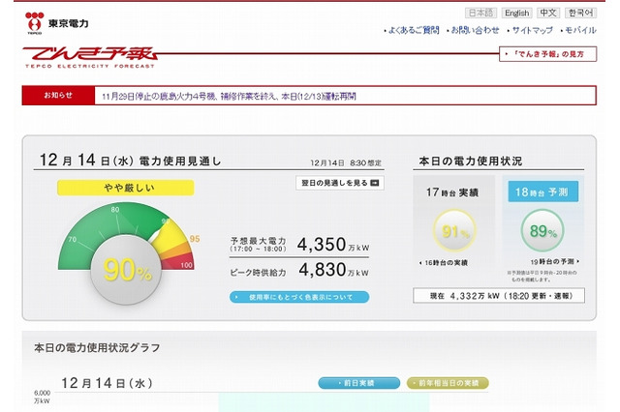Switch language to English

(516, 13)
